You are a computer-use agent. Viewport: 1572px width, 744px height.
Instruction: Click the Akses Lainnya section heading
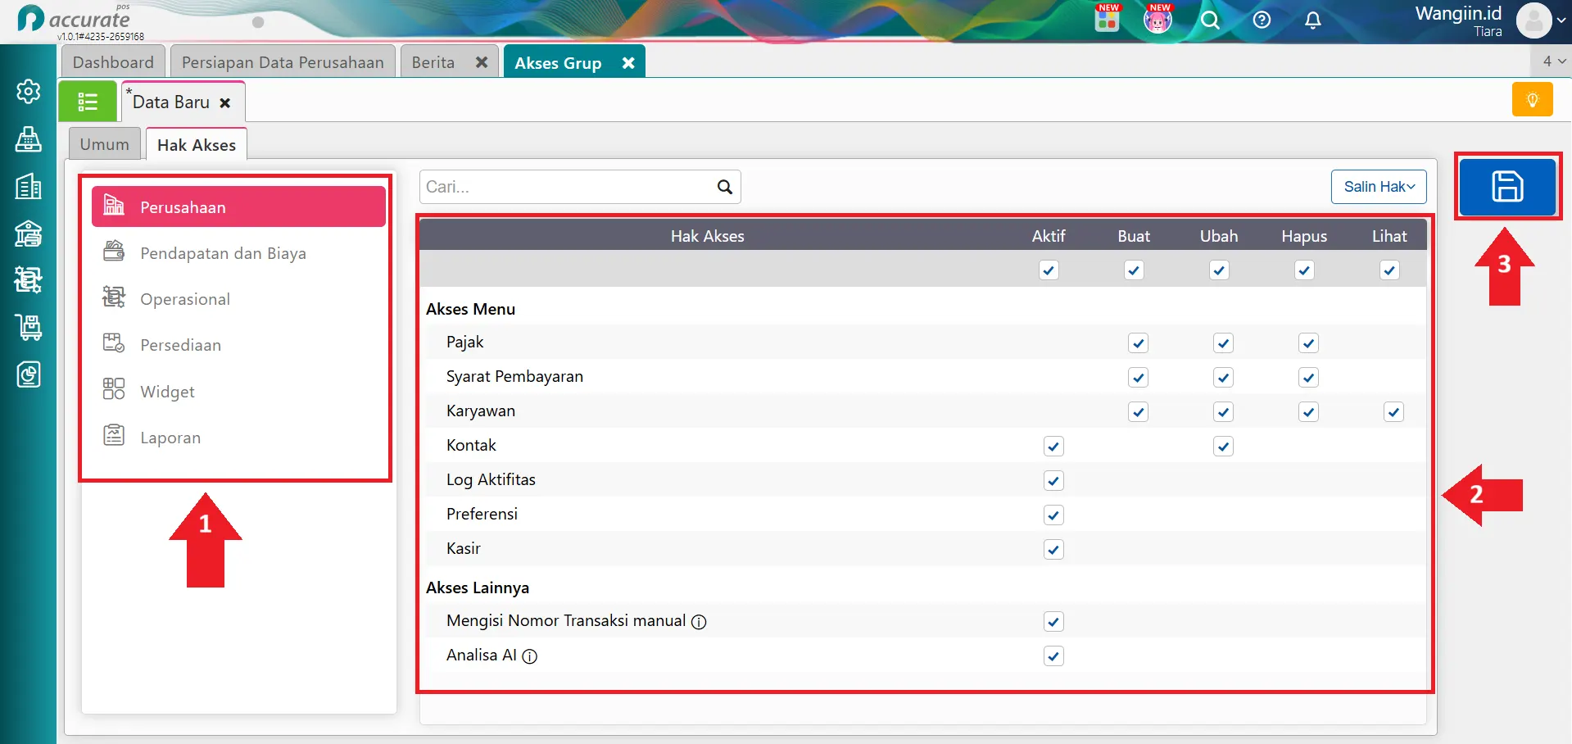[478, 587]
